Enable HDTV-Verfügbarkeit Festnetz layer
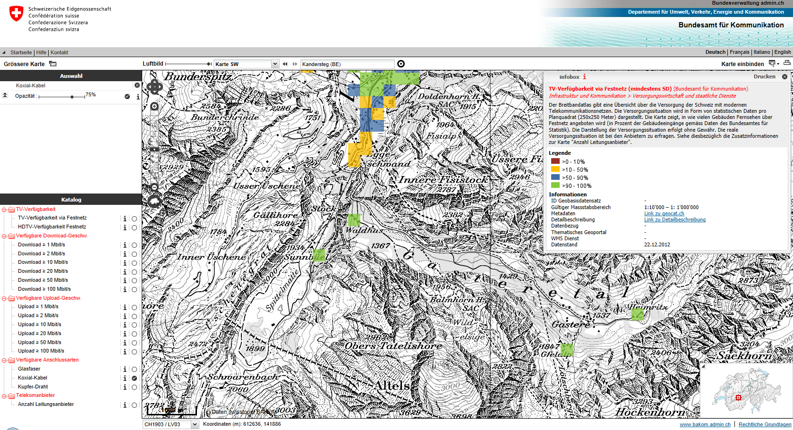793x430 pixels. click(x=134, y=228)
